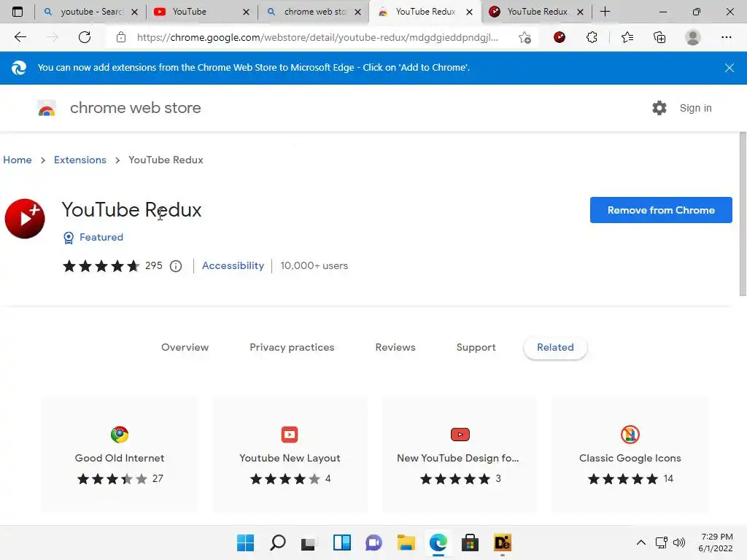Click the YouTube Redux extension logo
Image resolution: width=747 pixels, height=560 pixels.
[x=25, y=219]
